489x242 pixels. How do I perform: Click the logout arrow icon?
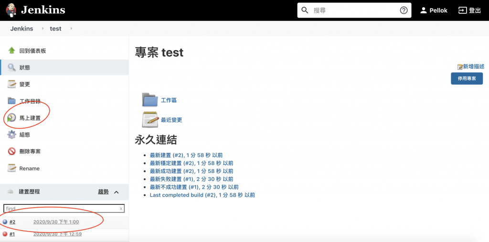[x=462, y=10]
